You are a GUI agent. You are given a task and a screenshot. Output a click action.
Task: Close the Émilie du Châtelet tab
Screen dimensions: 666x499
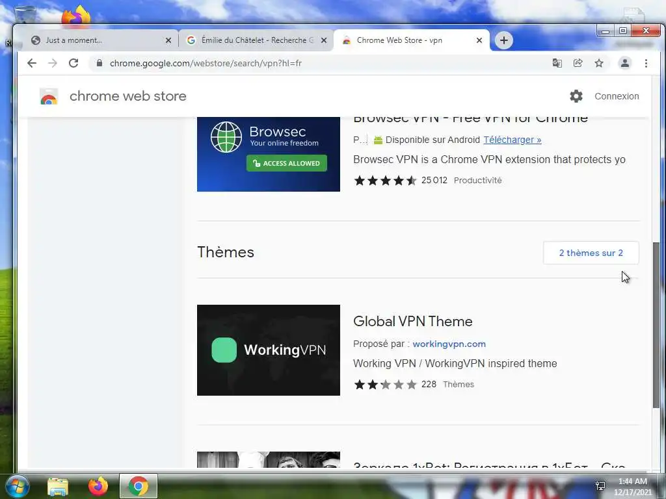[x=324, y=40]
